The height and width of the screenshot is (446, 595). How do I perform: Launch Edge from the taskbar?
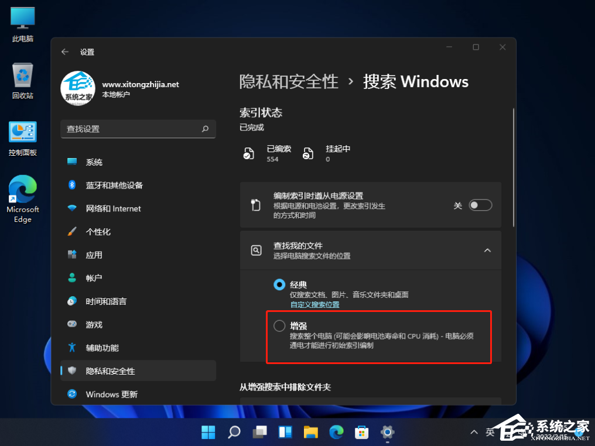[x=336, y=432]
